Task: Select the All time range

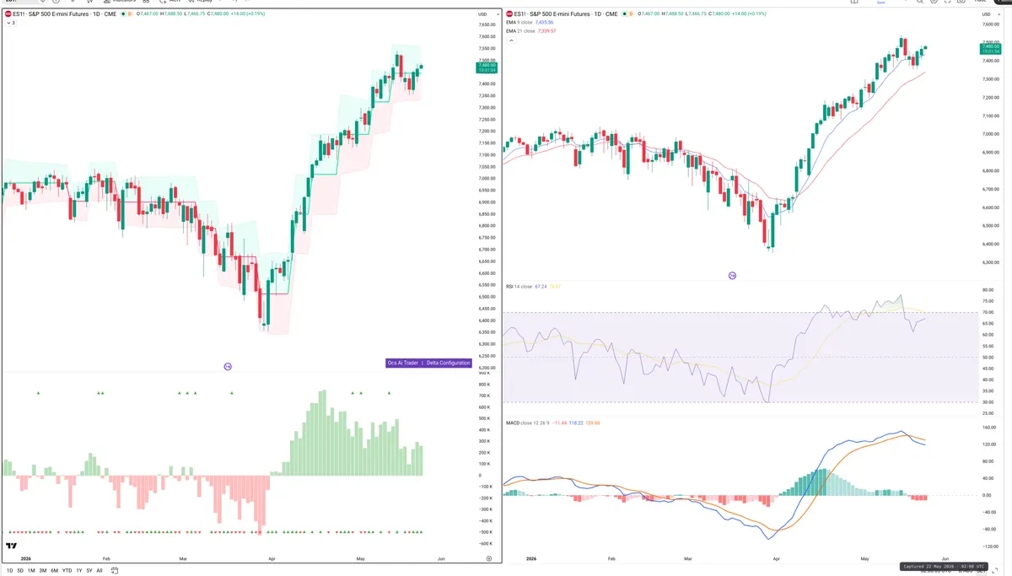Action: (100, 571)
